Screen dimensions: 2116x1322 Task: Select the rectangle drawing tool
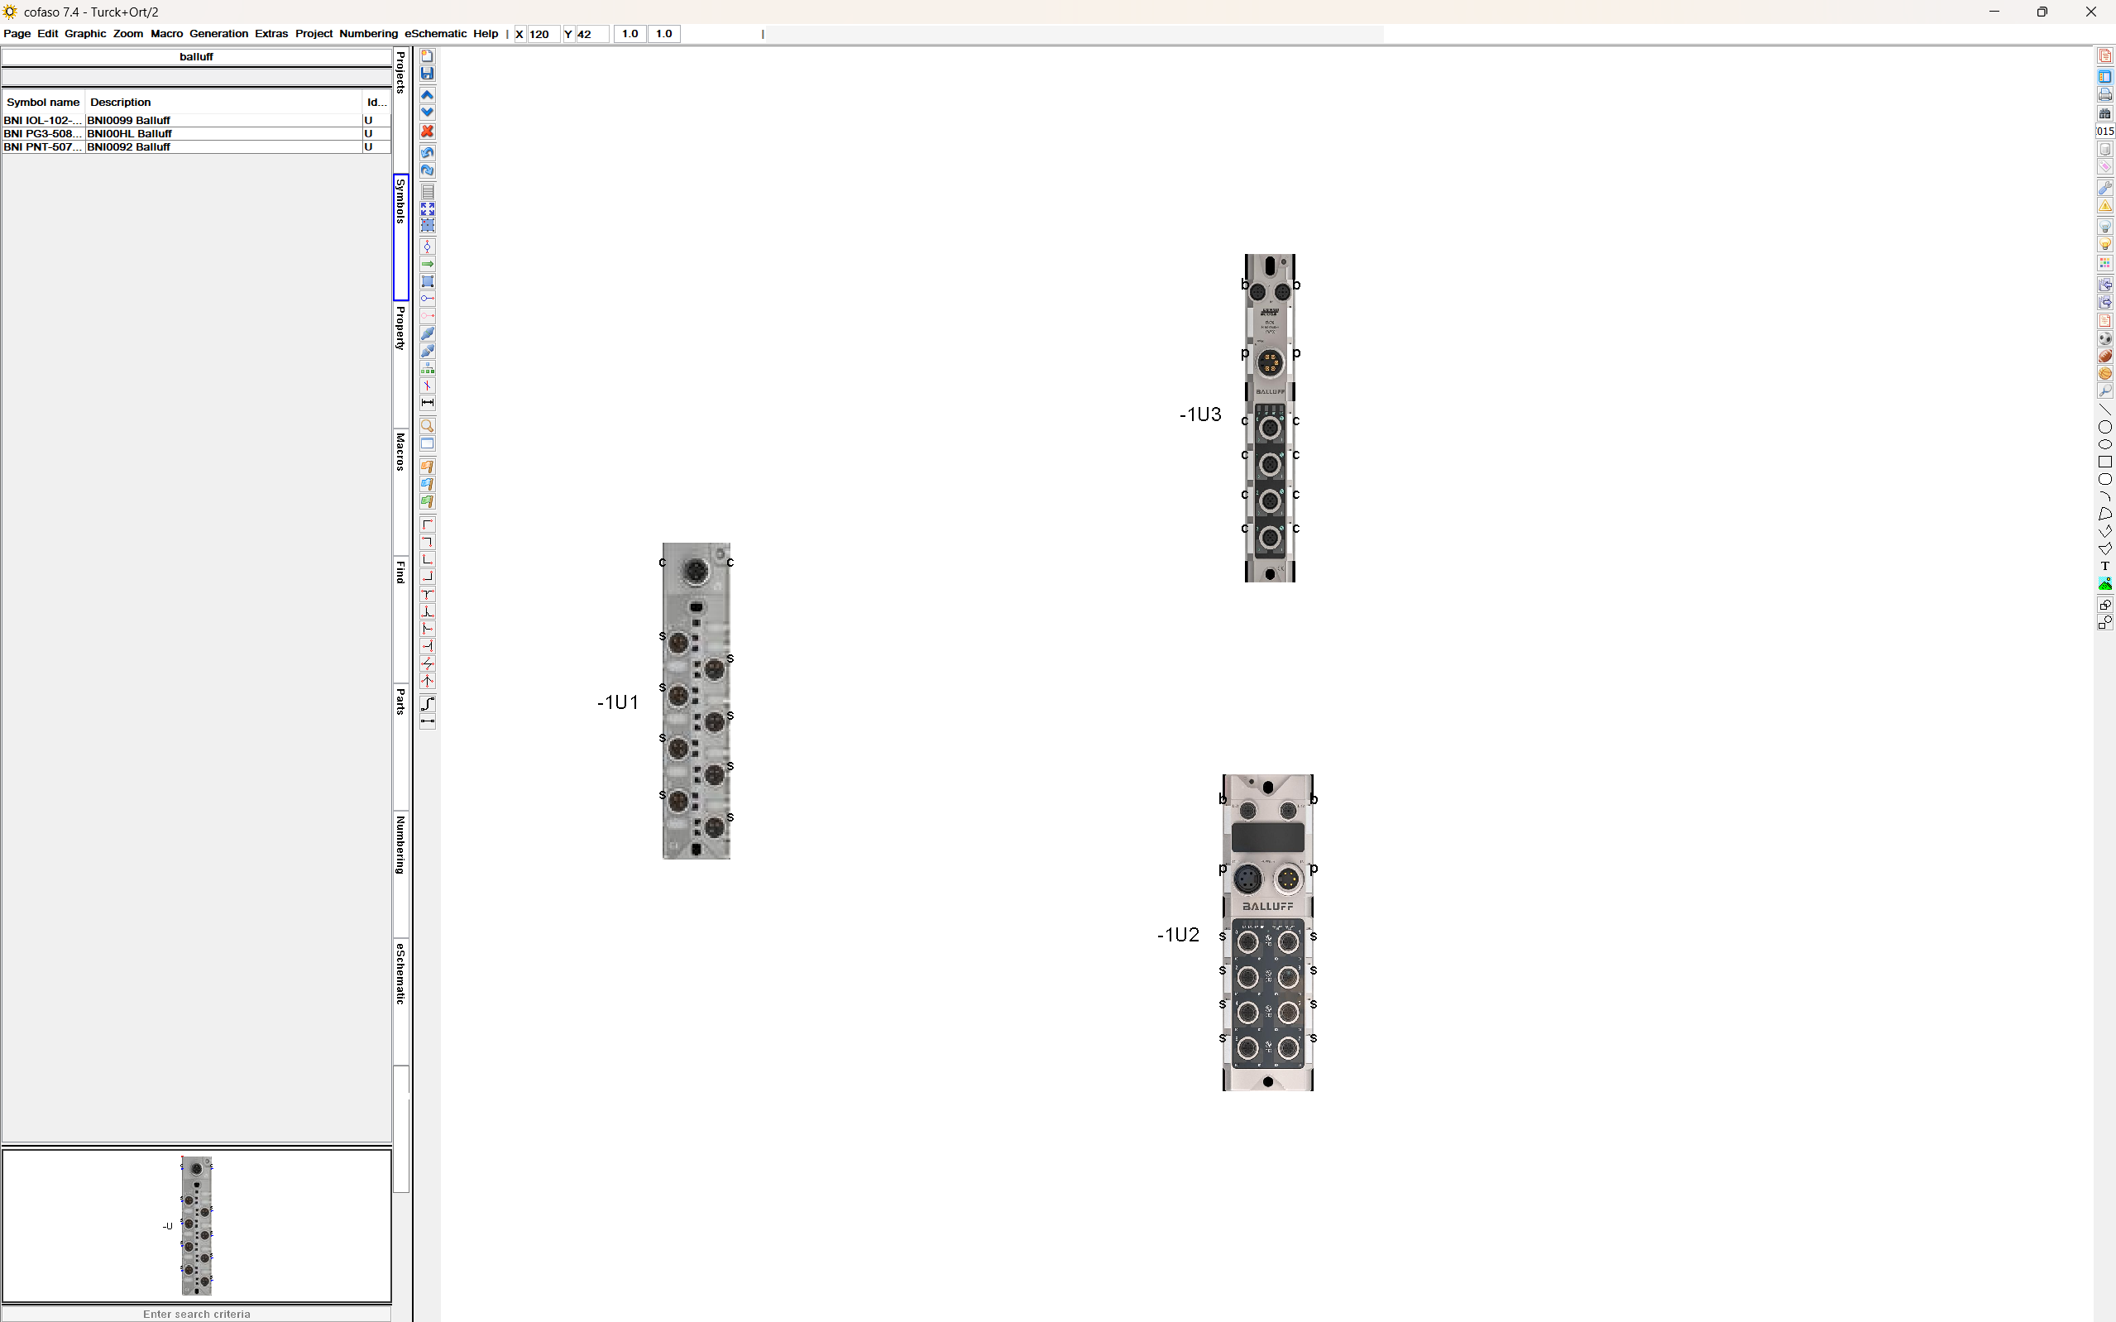point(2104,462)
